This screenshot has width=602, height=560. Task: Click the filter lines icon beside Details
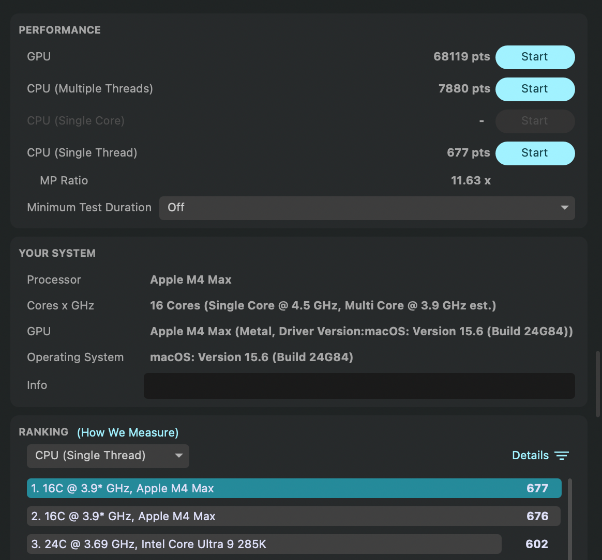(562, 456)
